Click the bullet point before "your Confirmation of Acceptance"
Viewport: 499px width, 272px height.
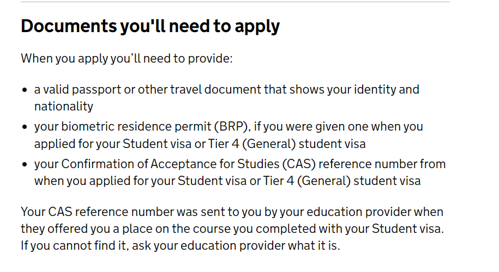click(x=25, y=164)
